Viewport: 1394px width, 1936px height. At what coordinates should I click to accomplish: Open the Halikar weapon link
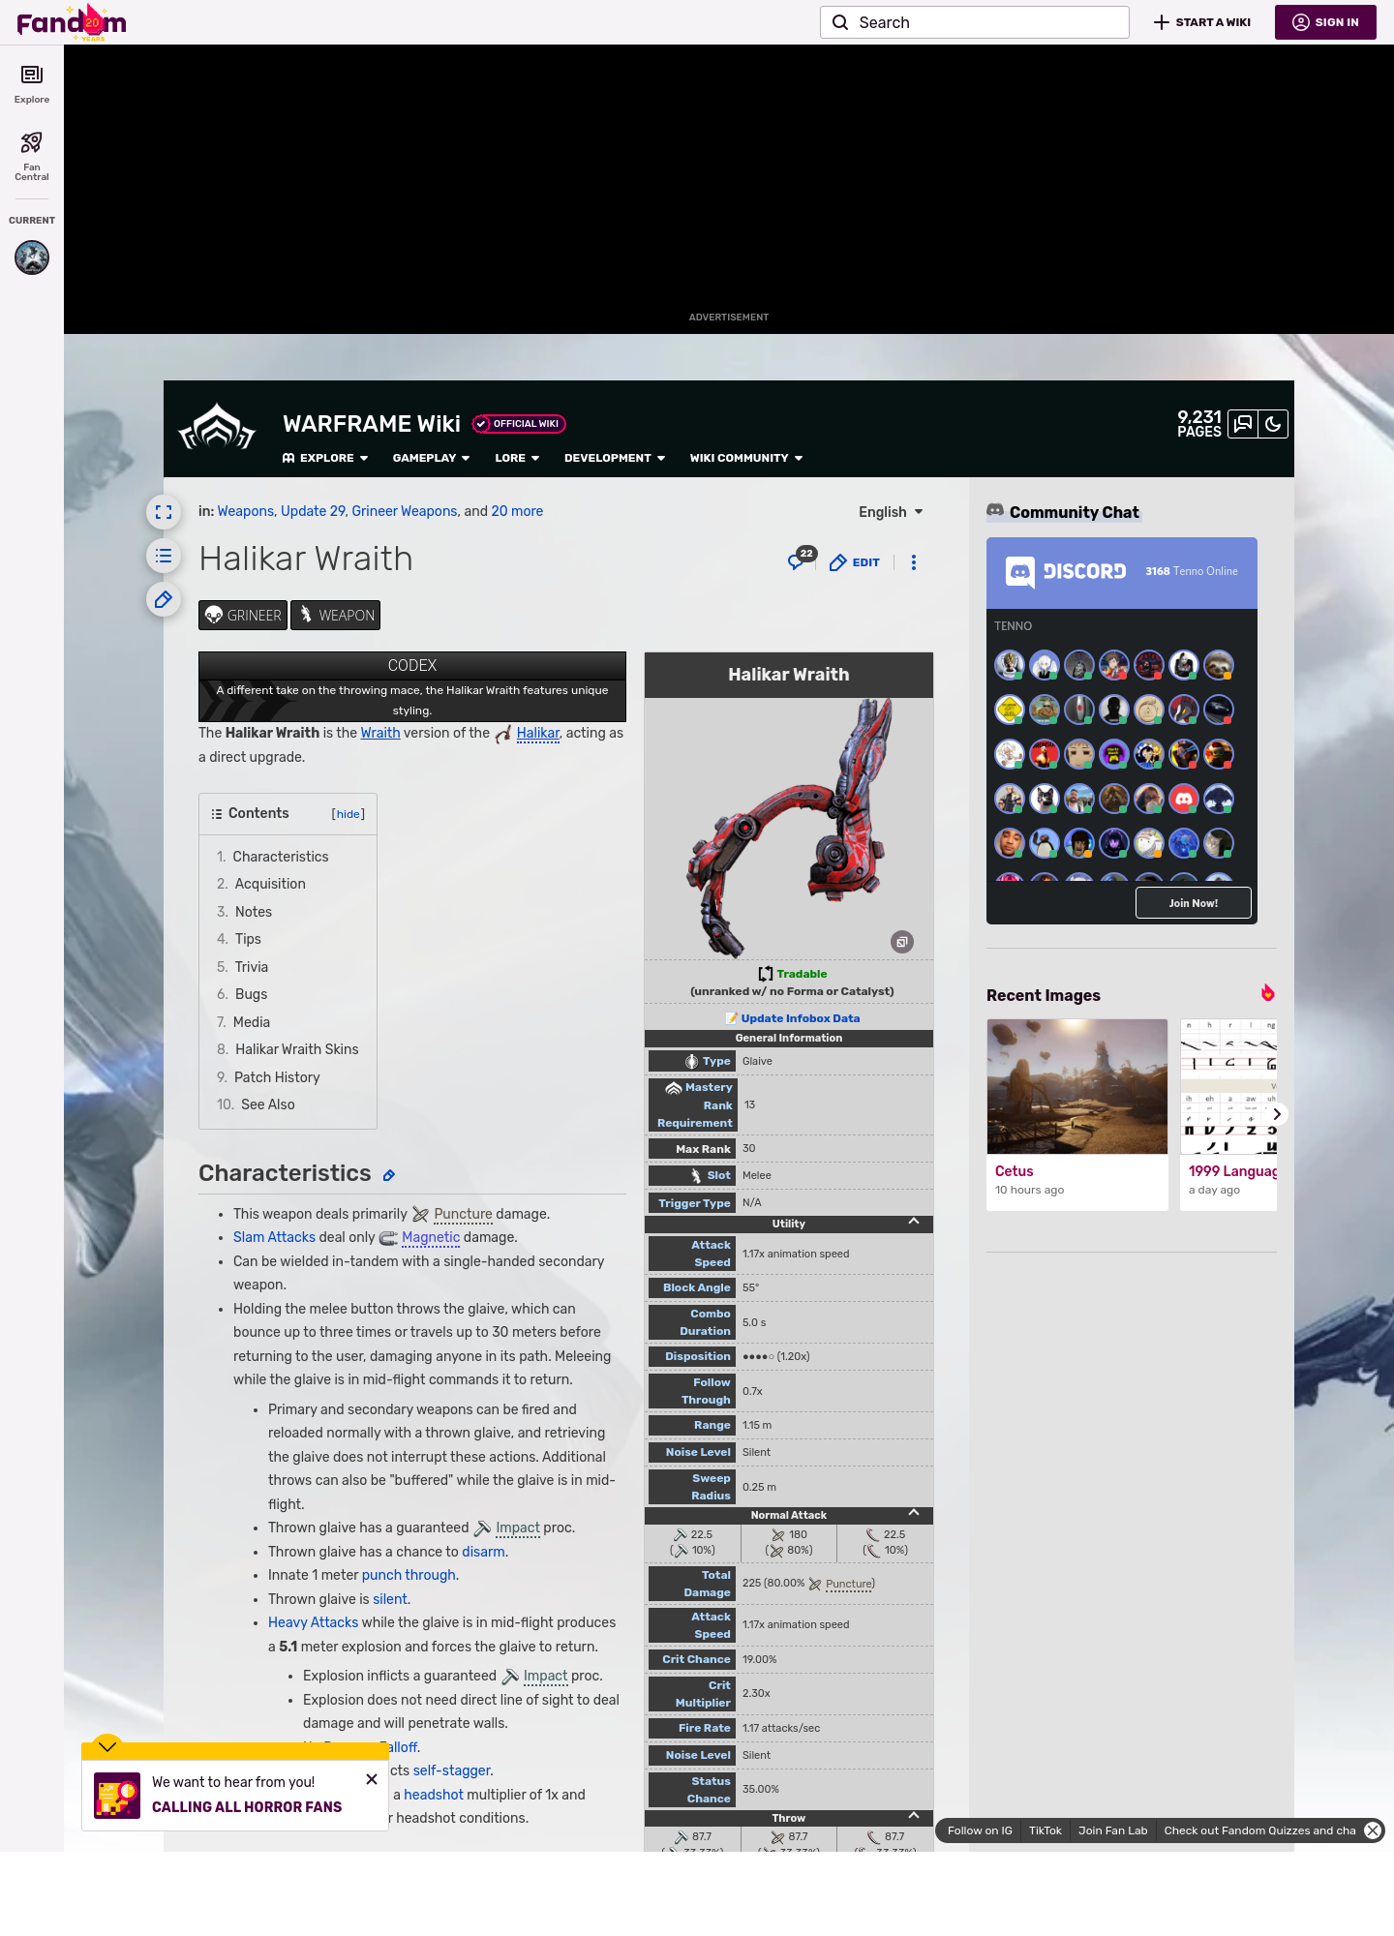[x=538, y=733]
